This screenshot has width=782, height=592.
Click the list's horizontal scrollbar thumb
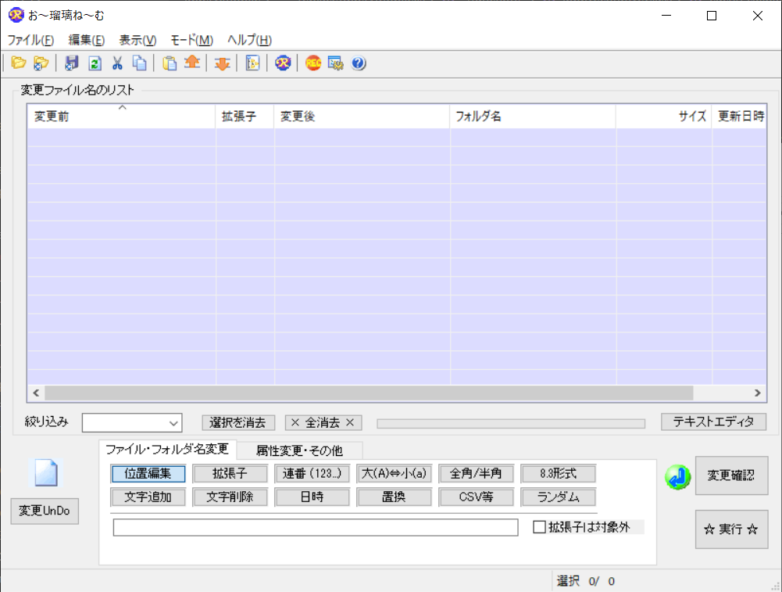click(369, 393)
